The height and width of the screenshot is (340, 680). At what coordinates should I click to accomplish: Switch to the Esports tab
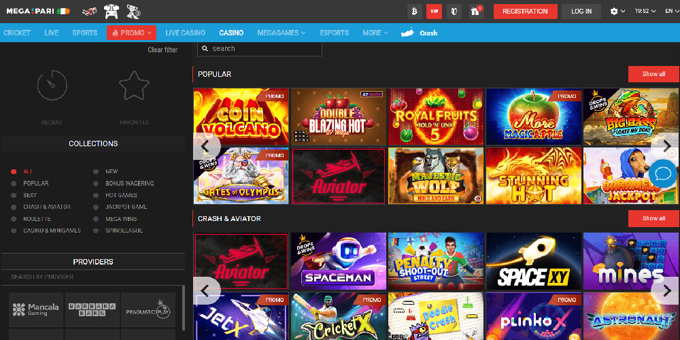point(334,33)
